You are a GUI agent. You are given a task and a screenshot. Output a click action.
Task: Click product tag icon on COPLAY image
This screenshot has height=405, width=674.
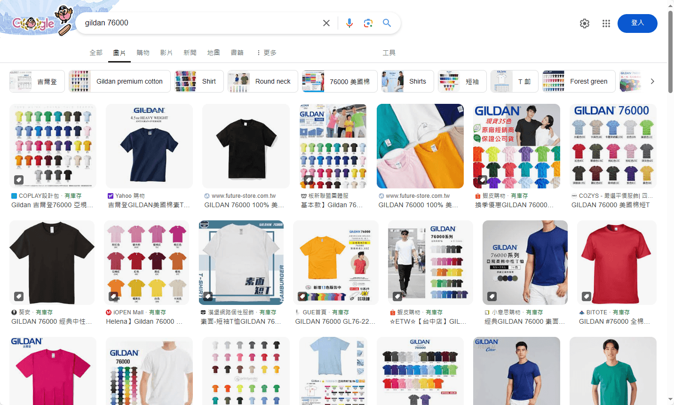pos(18,180)
